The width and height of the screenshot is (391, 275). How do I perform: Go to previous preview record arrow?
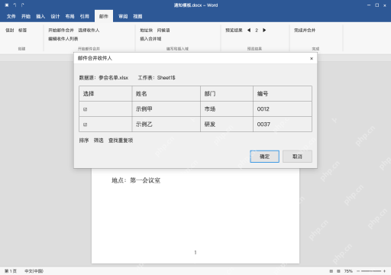tap(249, 31)
